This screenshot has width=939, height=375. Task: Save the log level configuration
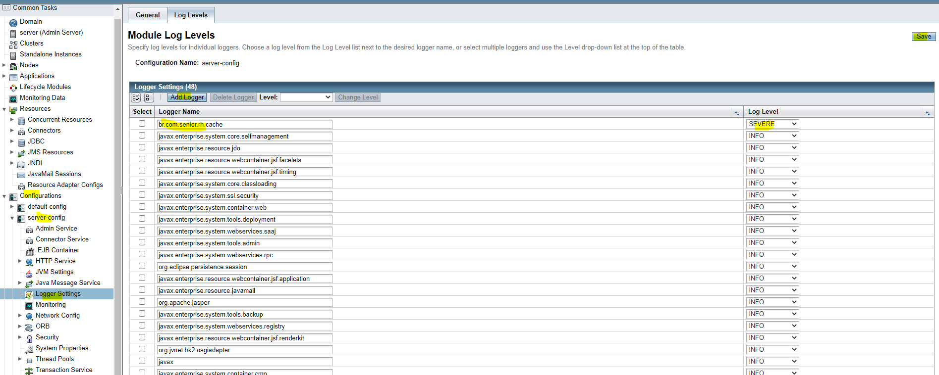pyautogui.click(x=923, y=37)
